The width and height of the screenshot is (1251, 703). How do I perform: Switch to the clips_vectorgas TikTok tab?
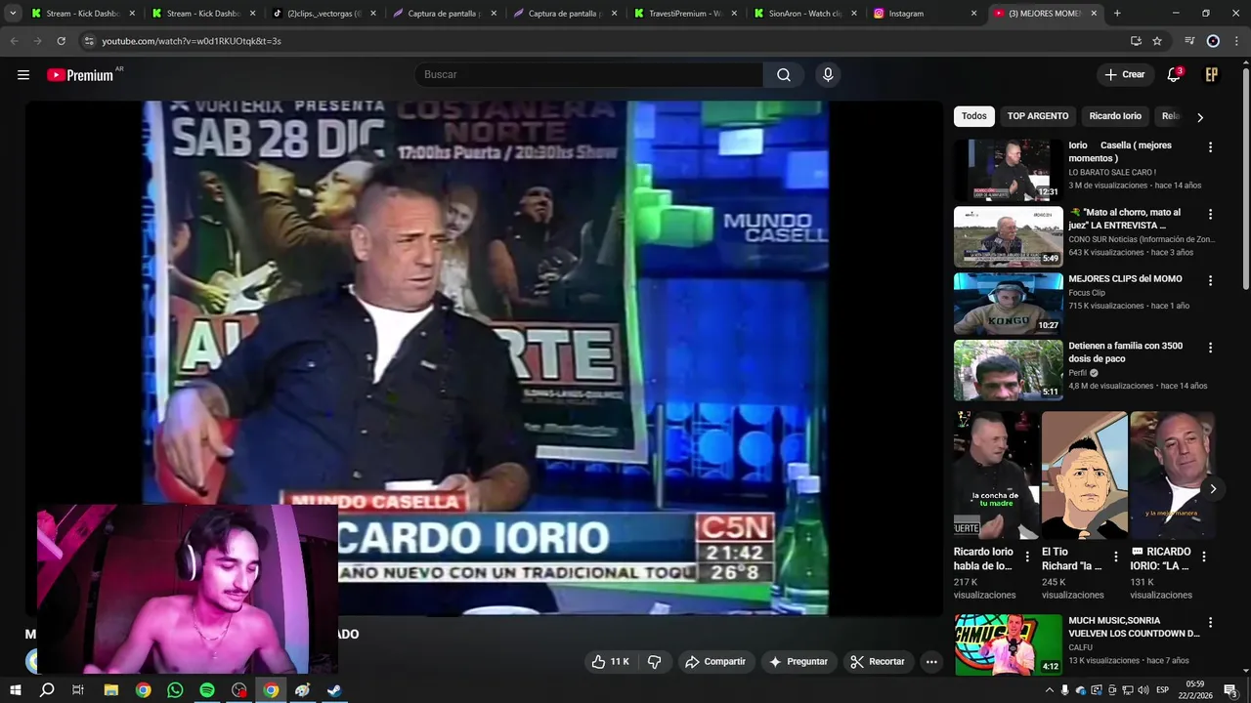coord(324,14)
